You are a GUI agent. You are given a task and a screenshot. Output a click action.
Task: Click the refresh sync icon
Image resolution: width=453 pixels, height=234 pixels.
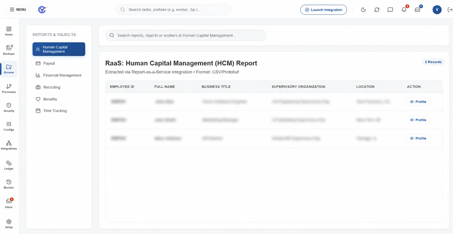(377, 10)
